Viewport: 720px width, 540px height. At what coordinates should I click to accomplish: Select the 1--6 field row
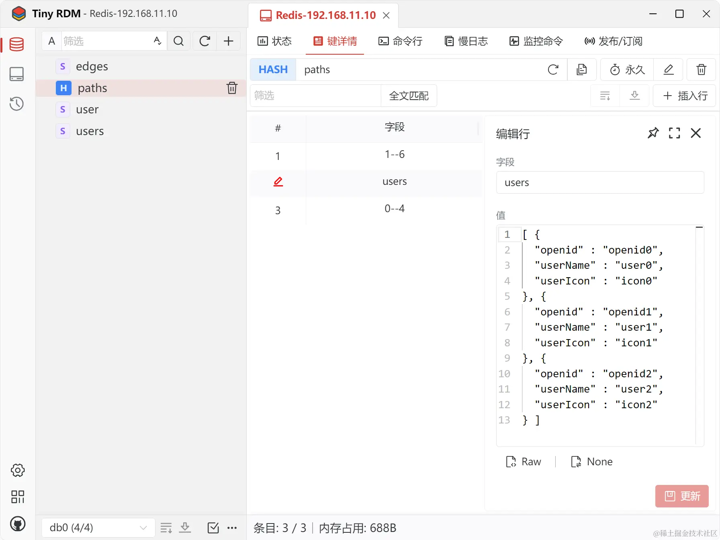(x=366, y=155)
